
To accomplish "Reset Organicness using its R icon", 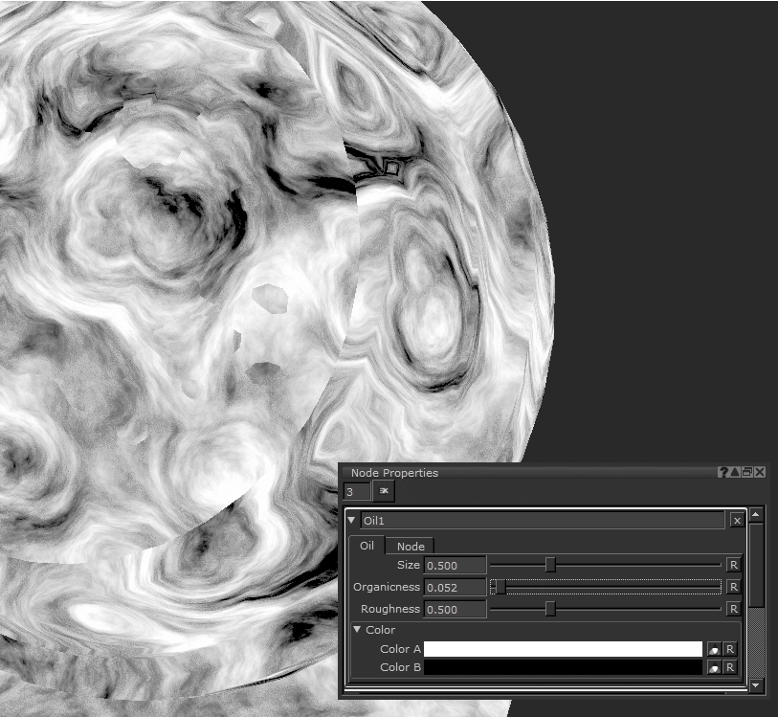I will 733,587.
